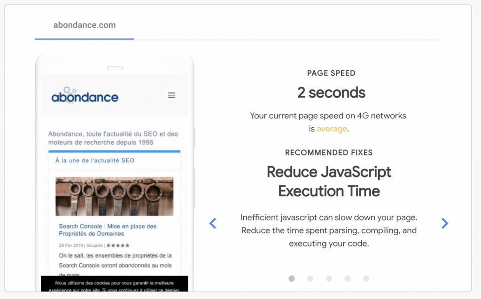
Task: Click the 'Actualité' category label
Action: pos(94,245)
